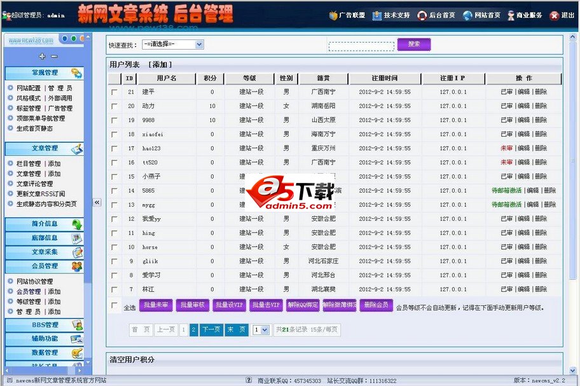The height and width of the screenshot is (386, 580).
Task: Open 网站配置 menu item
Action: click(29, 88)
